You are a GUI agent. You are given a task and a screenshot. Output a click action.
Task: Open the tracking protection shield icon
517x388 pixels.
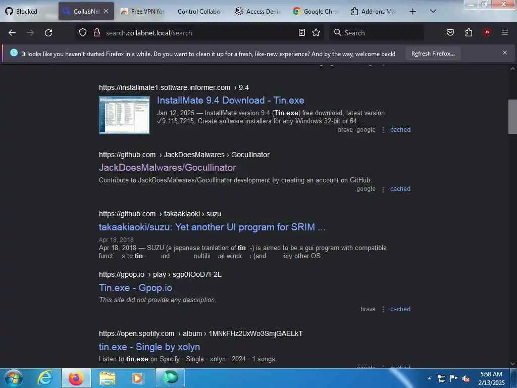[x=83, y=32]
